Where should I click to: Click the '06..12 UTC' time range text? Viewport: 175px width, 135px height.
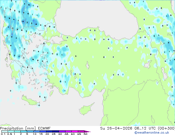point(145,128)
